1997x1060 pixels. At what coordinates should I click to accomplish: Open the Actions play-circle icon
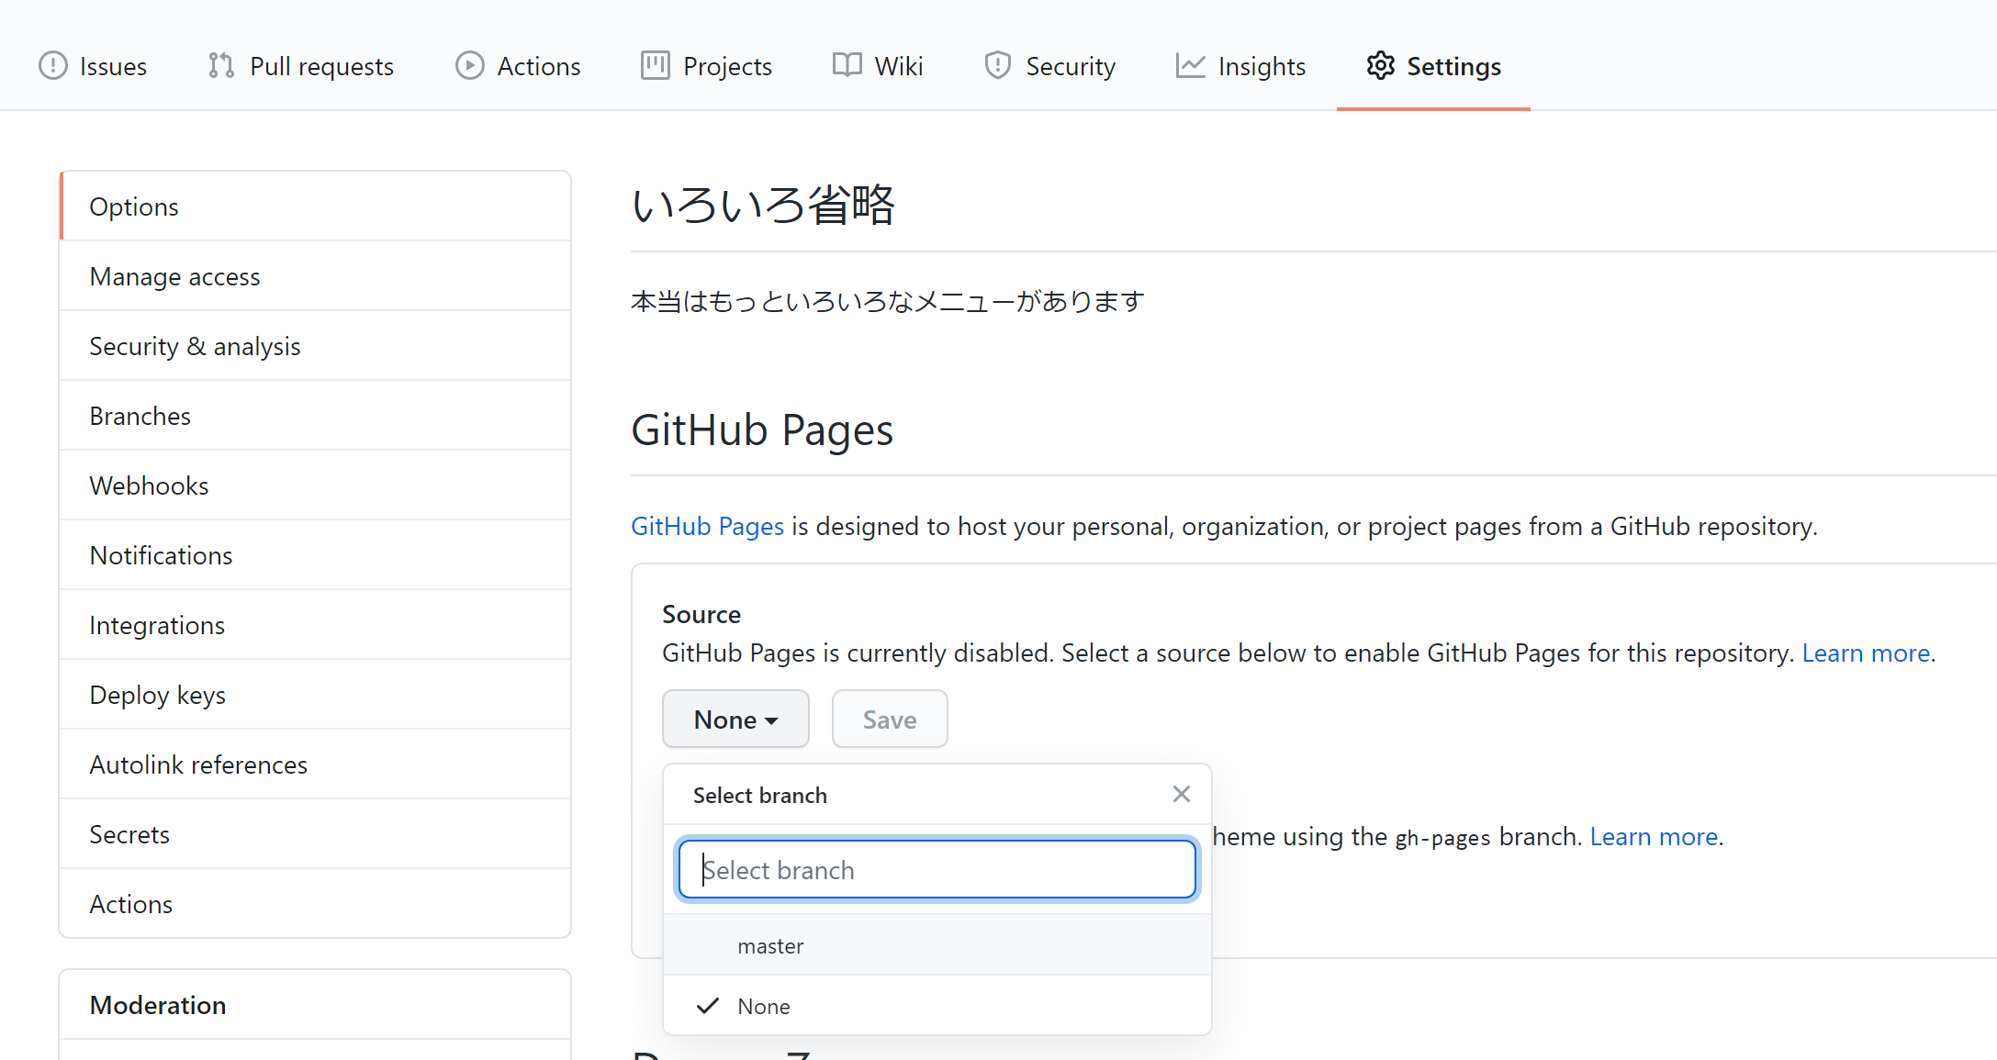[x=470, y=65]
